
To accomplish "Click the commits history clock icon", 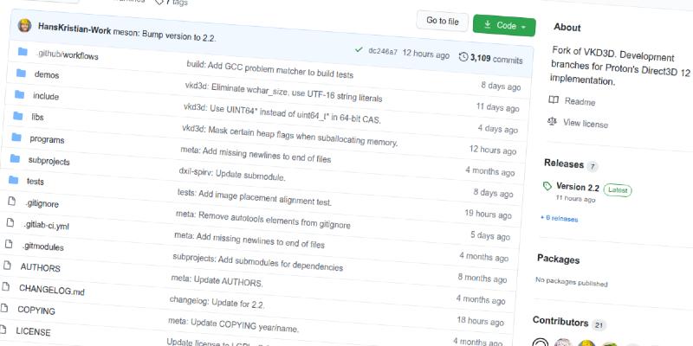I will (x=463, y=57).
